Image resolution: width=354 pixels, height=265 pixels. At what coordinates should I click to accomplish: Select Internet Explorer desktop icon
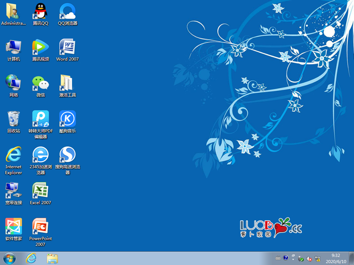pyautogui.click(x=13, y=160)
